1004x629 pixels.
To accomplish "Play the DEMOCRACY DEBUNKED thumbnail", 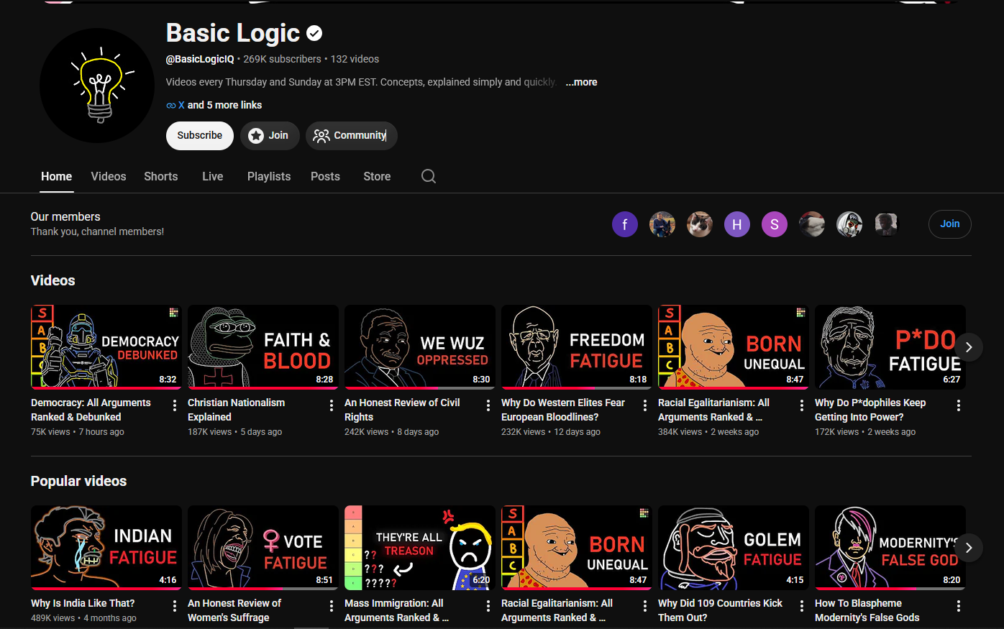I will (106, 346).
